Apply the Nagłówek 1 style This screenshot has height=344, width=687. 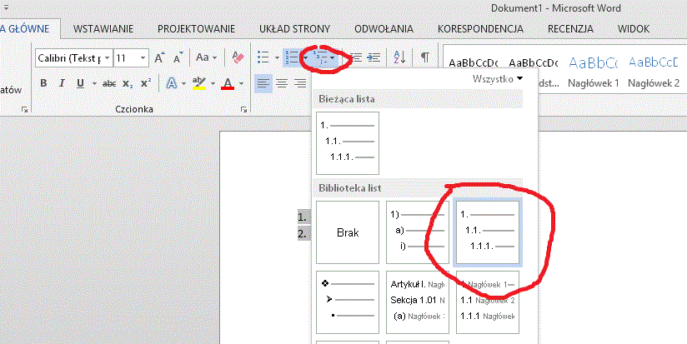click(x=594, y=72)
